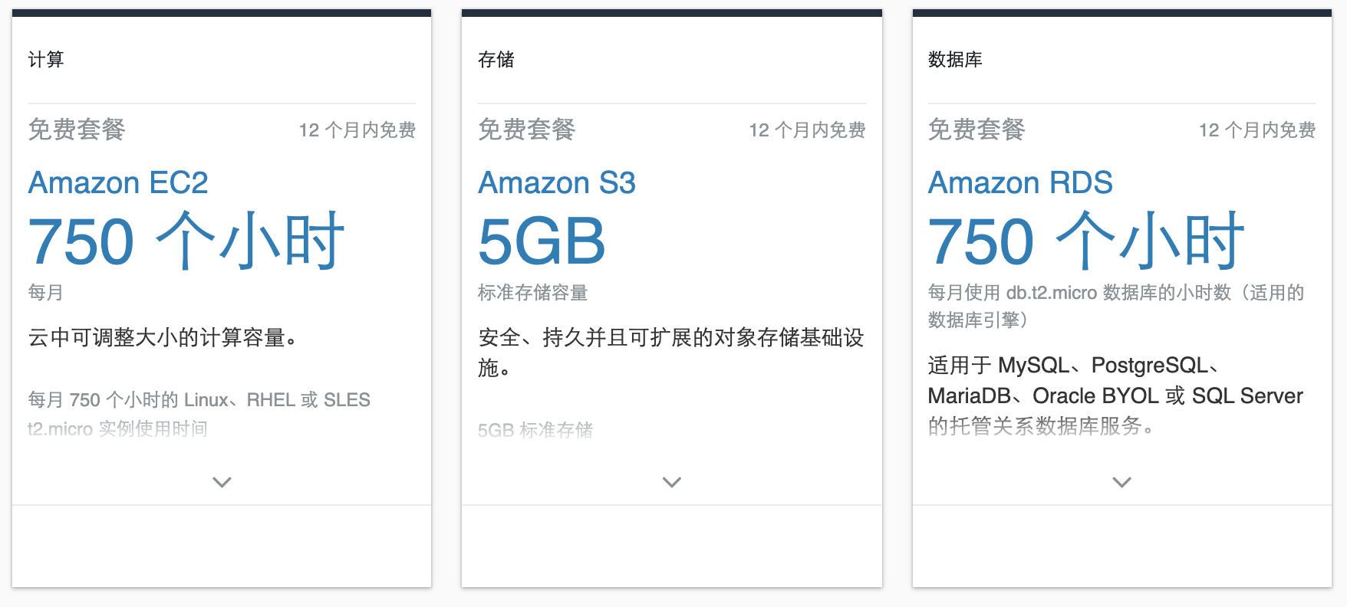Expand the Amazon RDS card details chevron
1347x607 pixels.
click(1121, 482)
